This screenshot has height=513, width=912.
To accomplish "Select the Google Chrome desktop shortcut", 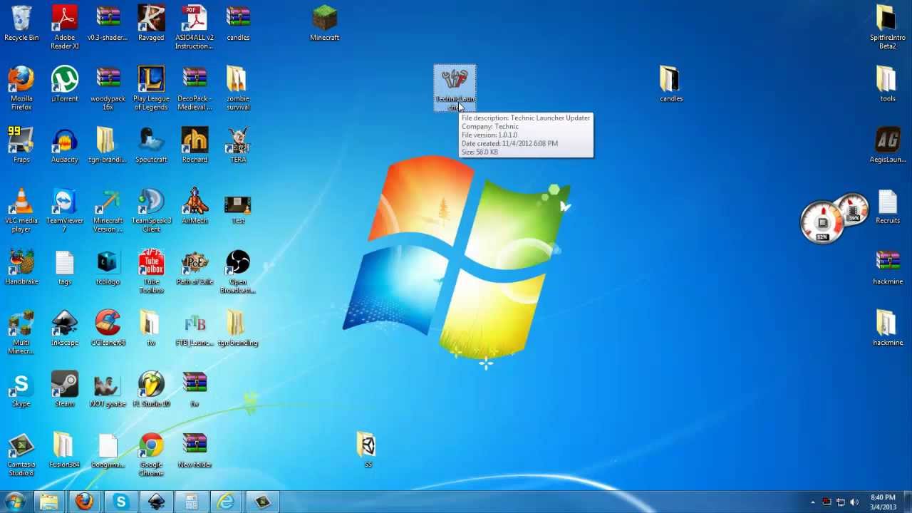I will pos(151,455).
